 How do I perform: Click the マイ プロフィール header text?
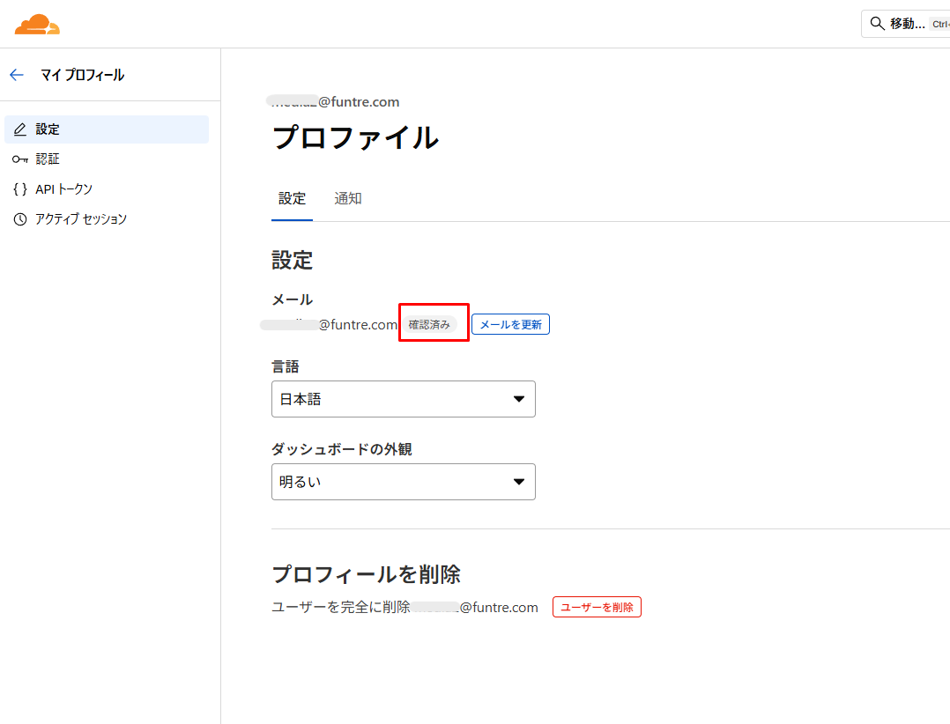coord(82,75)
